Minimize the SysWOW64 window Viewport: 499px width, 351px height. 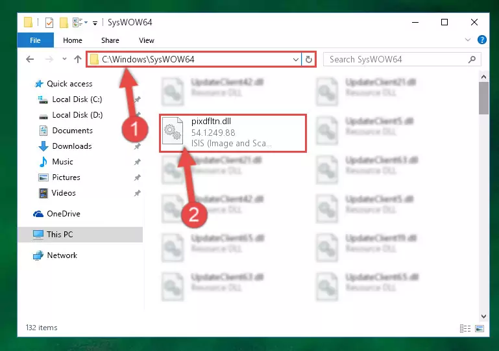coord(415,22)
